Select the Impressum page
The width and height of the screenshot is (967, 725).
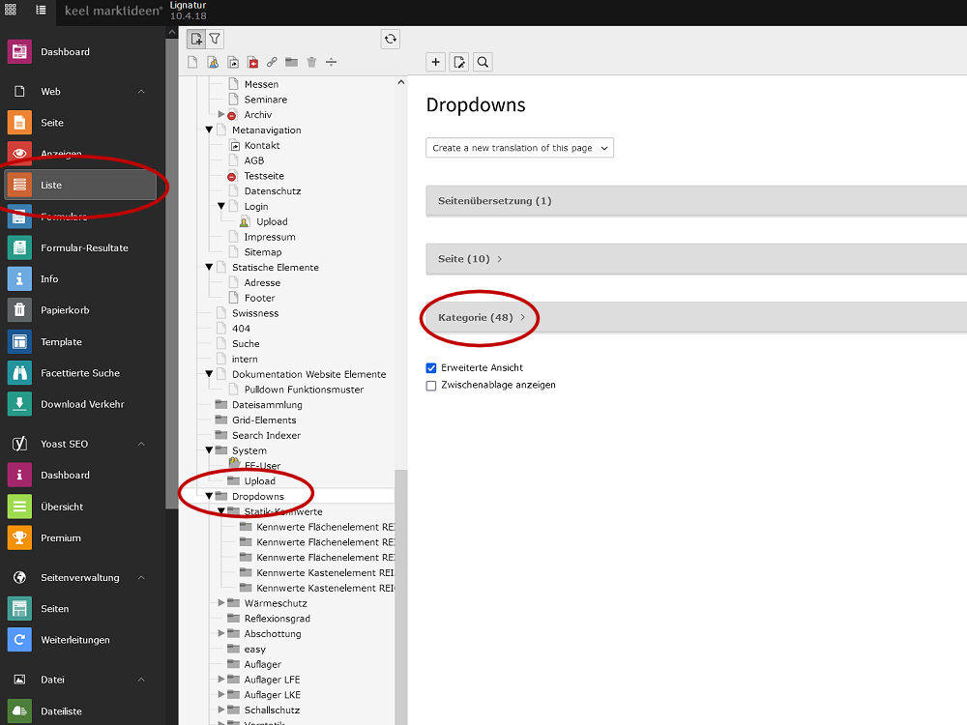pyautogui.click(x=270, y=237)
